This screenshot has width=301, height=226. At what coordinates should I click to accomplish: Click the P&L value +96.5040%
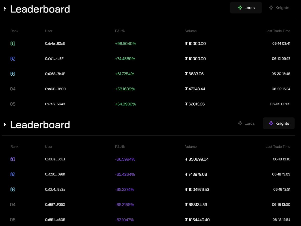pyautogui.click(x=126, y=44)
